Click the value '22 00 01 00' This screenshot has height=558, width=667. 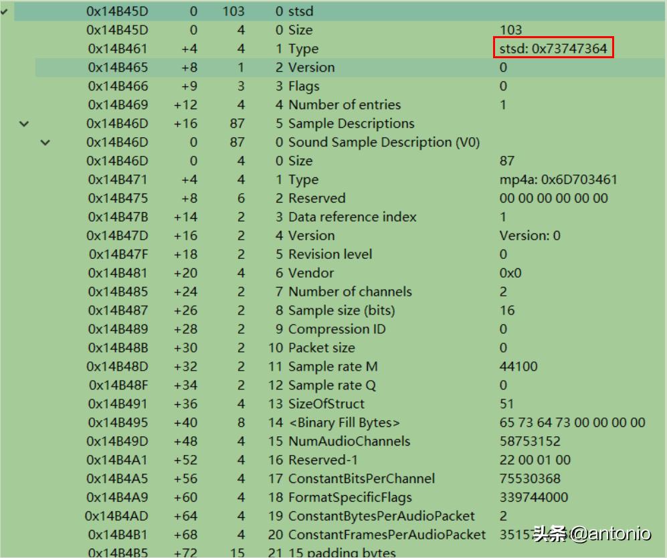click(535, 460)
